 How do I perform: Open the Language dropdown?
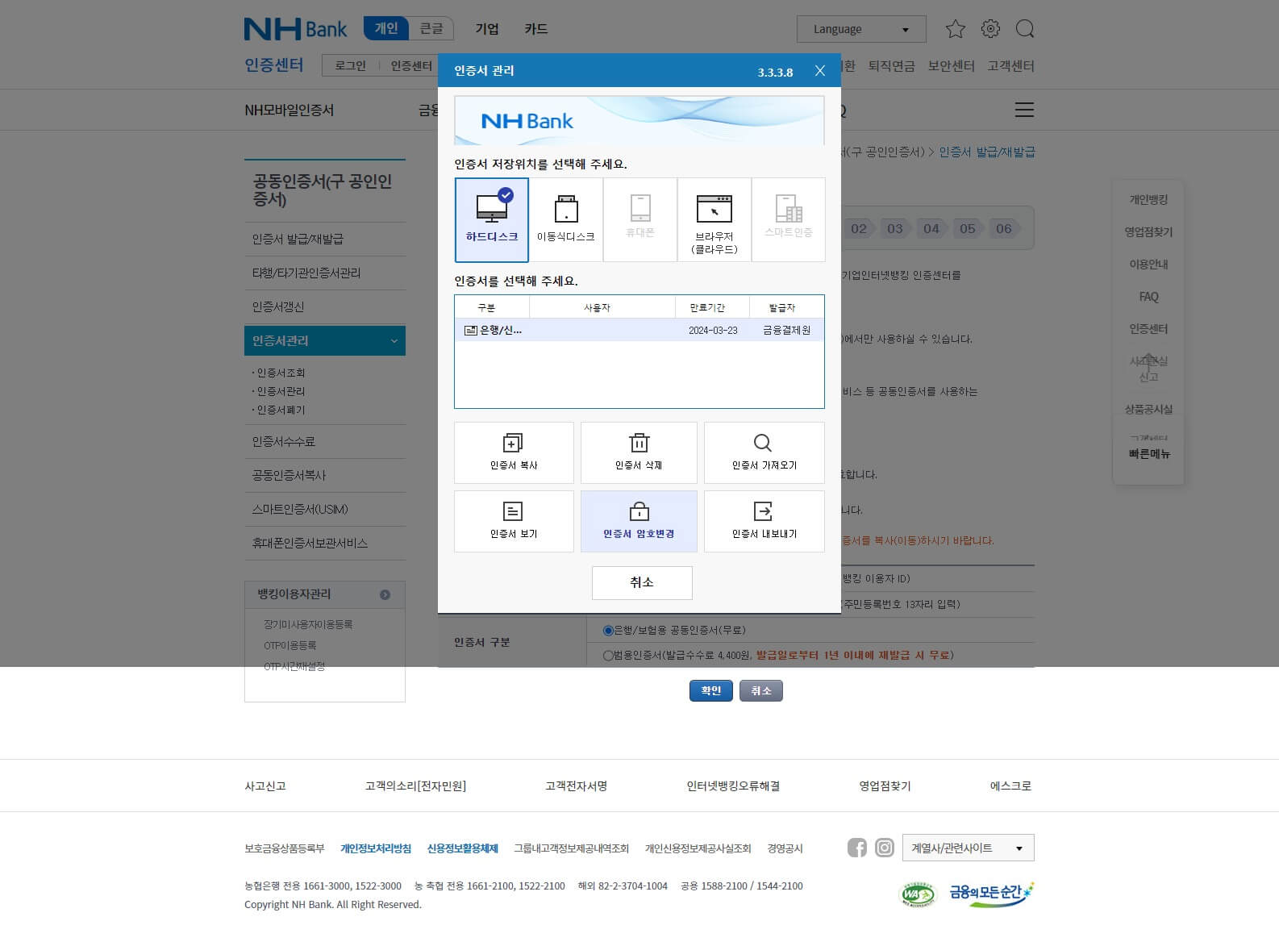pos(861,29)
